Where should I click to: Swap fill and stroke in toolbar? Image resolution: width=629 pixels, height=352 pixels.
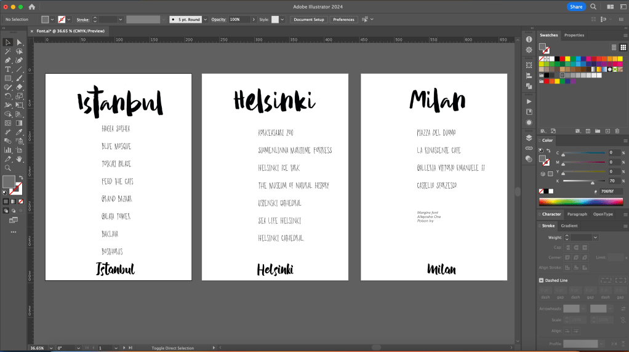pyautogui.click(x=21, y=178)
